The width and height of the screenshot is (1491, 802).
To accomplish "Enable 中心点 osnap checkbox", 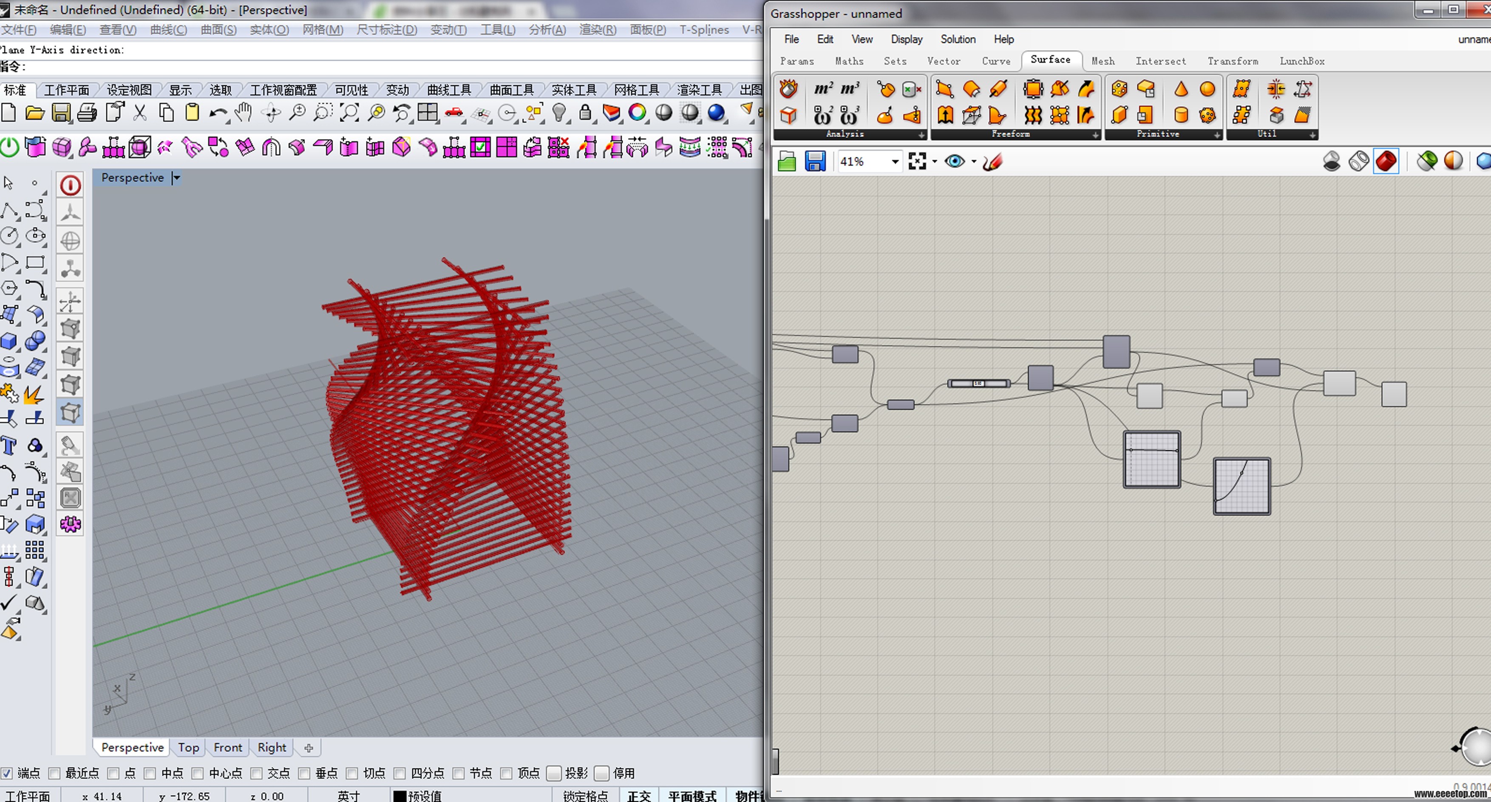I will pos(197,774).
